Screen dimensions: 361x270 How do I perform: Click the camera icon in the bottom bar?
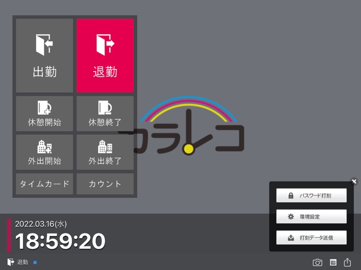(x=317, y=262)
